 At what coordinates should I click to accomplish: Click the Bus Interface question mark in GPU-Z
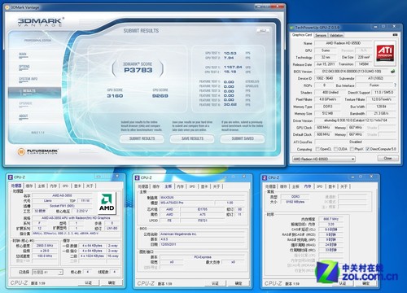396,85
